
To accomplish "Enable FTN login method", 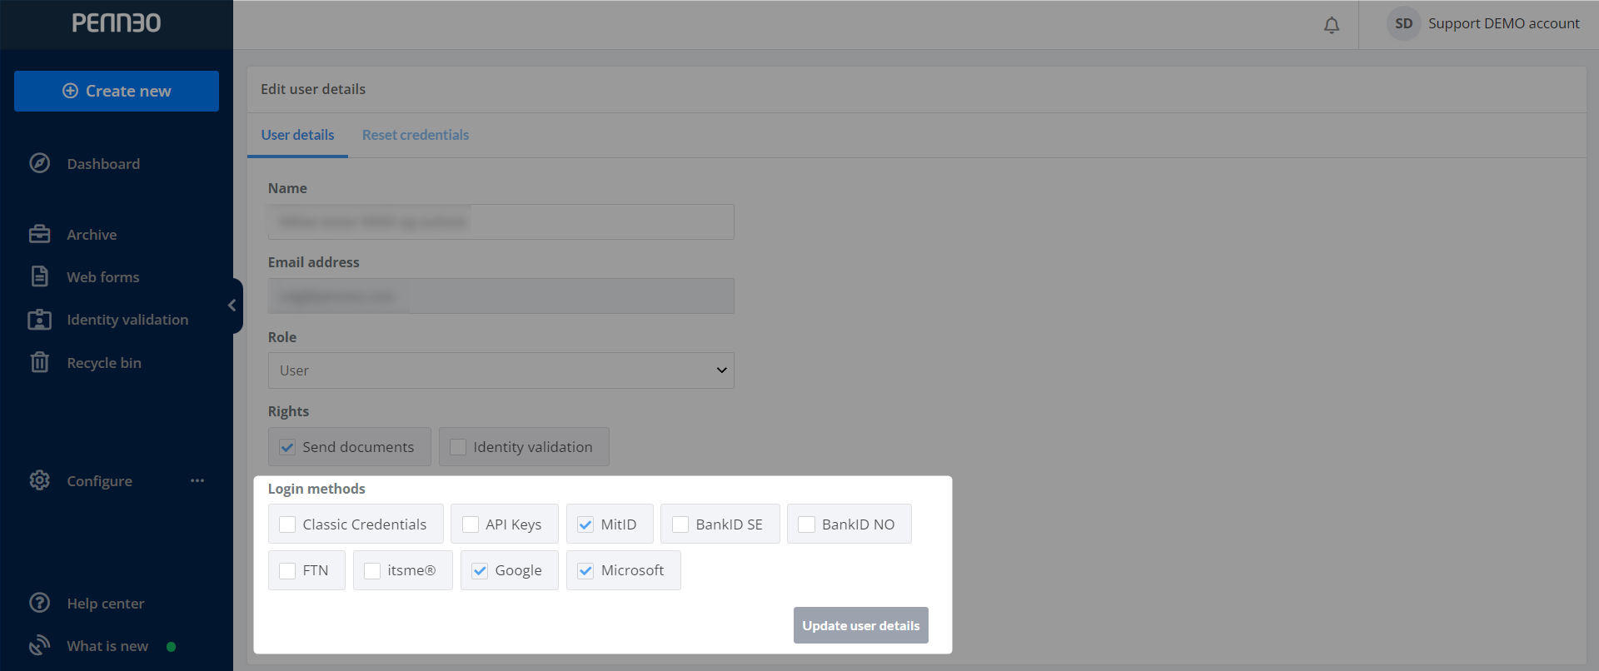I will click(287, 570).
